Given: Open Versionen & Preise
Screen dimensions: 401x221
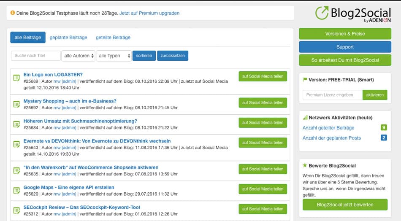Looking at the screenshot, I should (345, 34).
